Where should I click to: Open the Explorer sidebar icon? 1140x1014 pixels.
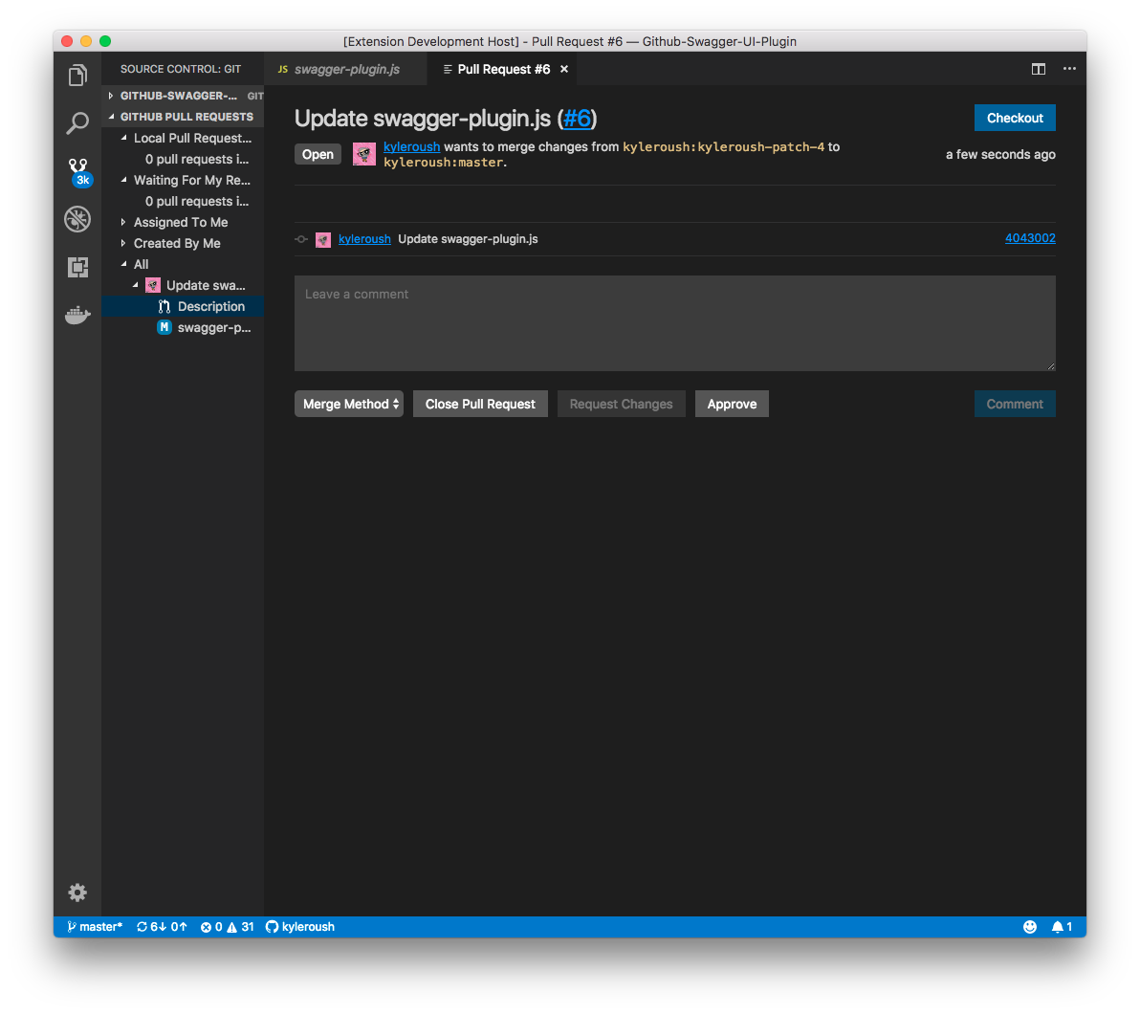pyautogui.click(x=77, y=74)
